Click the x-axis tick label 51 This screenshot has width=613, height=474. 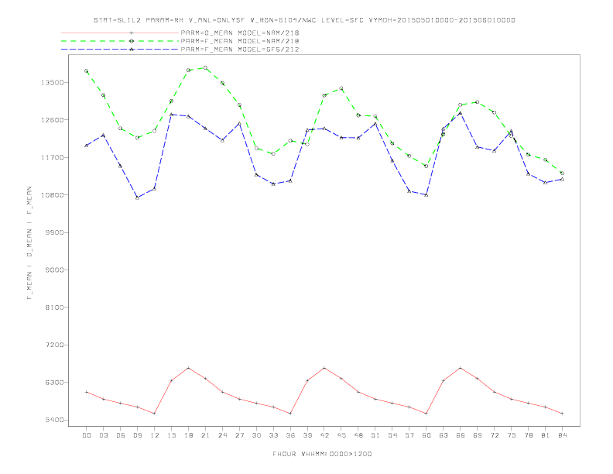pyautogui.click(x=375, y=435)
